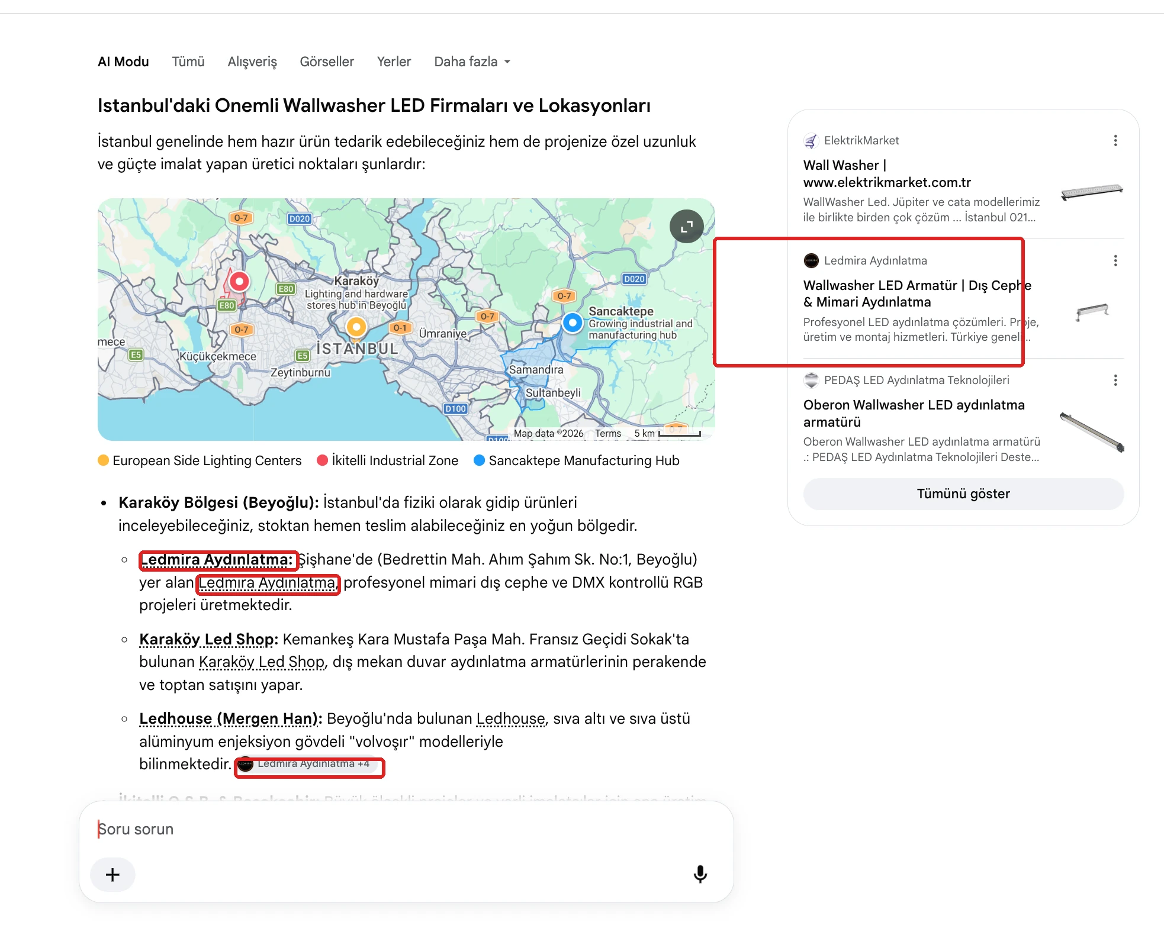
Task: Click the orange European Side Lighting Centers legend
Action: (200, 461)
